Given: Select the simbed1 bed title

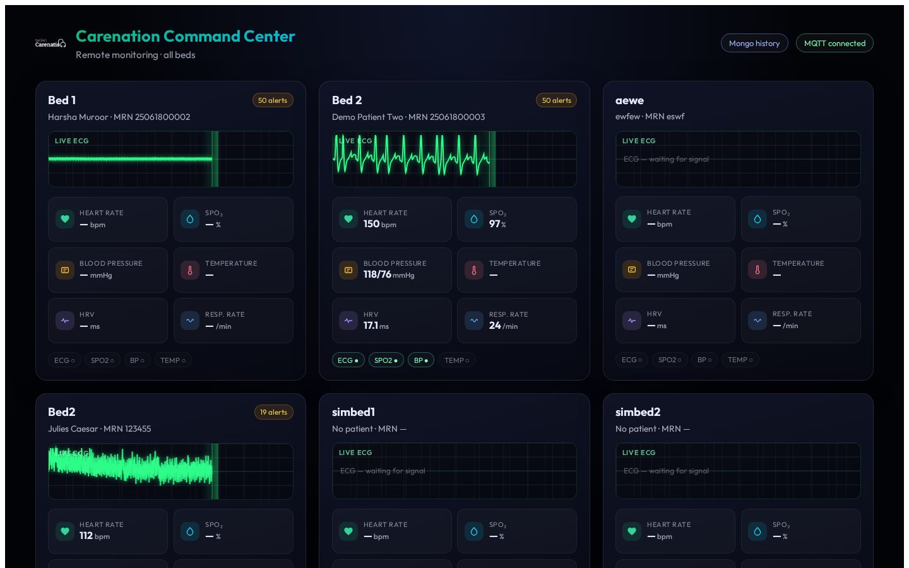Looking at the screenshot, I should click(x=353, y=412).
